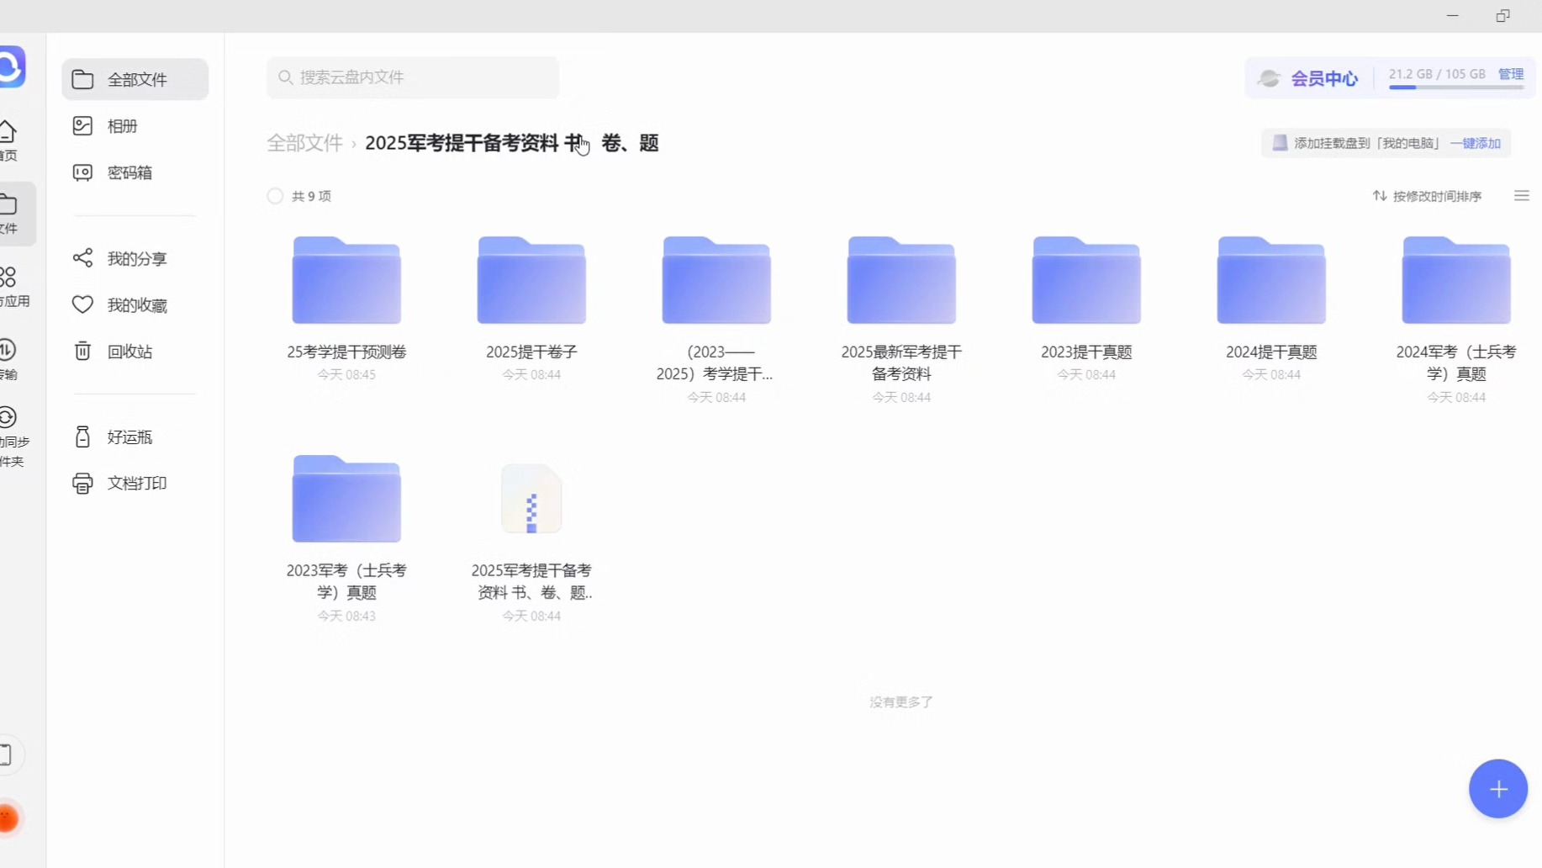Click the 2025军考提干备考资料 书、卷、题 breadcrumb title
Screen dimensions: 1542x868
click(x=512, y=143)
